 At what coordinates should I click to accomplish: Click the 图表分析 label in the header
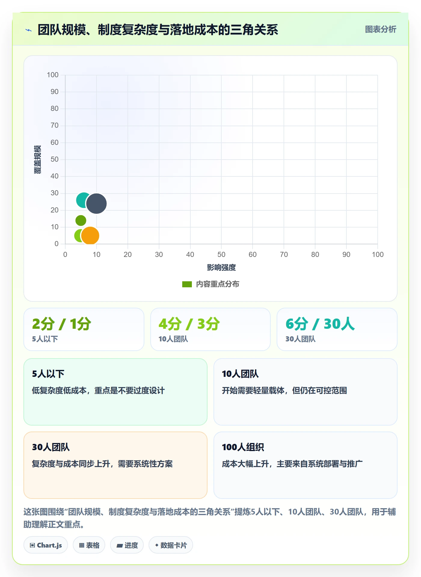tap(380, 29)
